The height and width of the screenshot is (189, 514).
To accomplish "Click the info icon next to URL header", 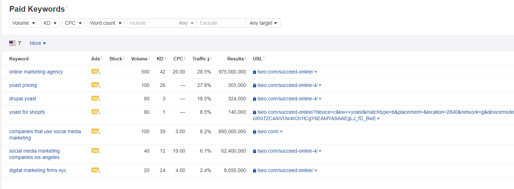I will (x=264, y=58).
